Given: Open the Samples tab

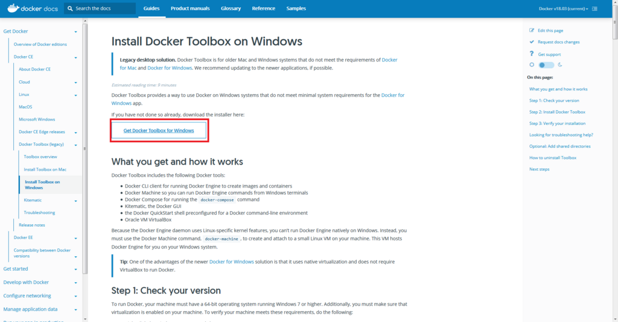Looking at the screenshot, I should point(296,8).
